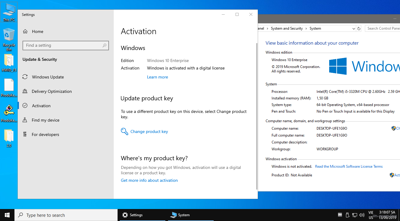Click the arrow before System and Security breadcrumb

pyautogui.click(x=267, y=28)
